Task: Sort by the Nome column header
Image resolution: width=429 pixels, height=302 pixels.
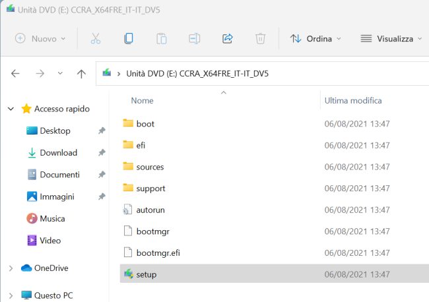Action: (x=143, y=101)
